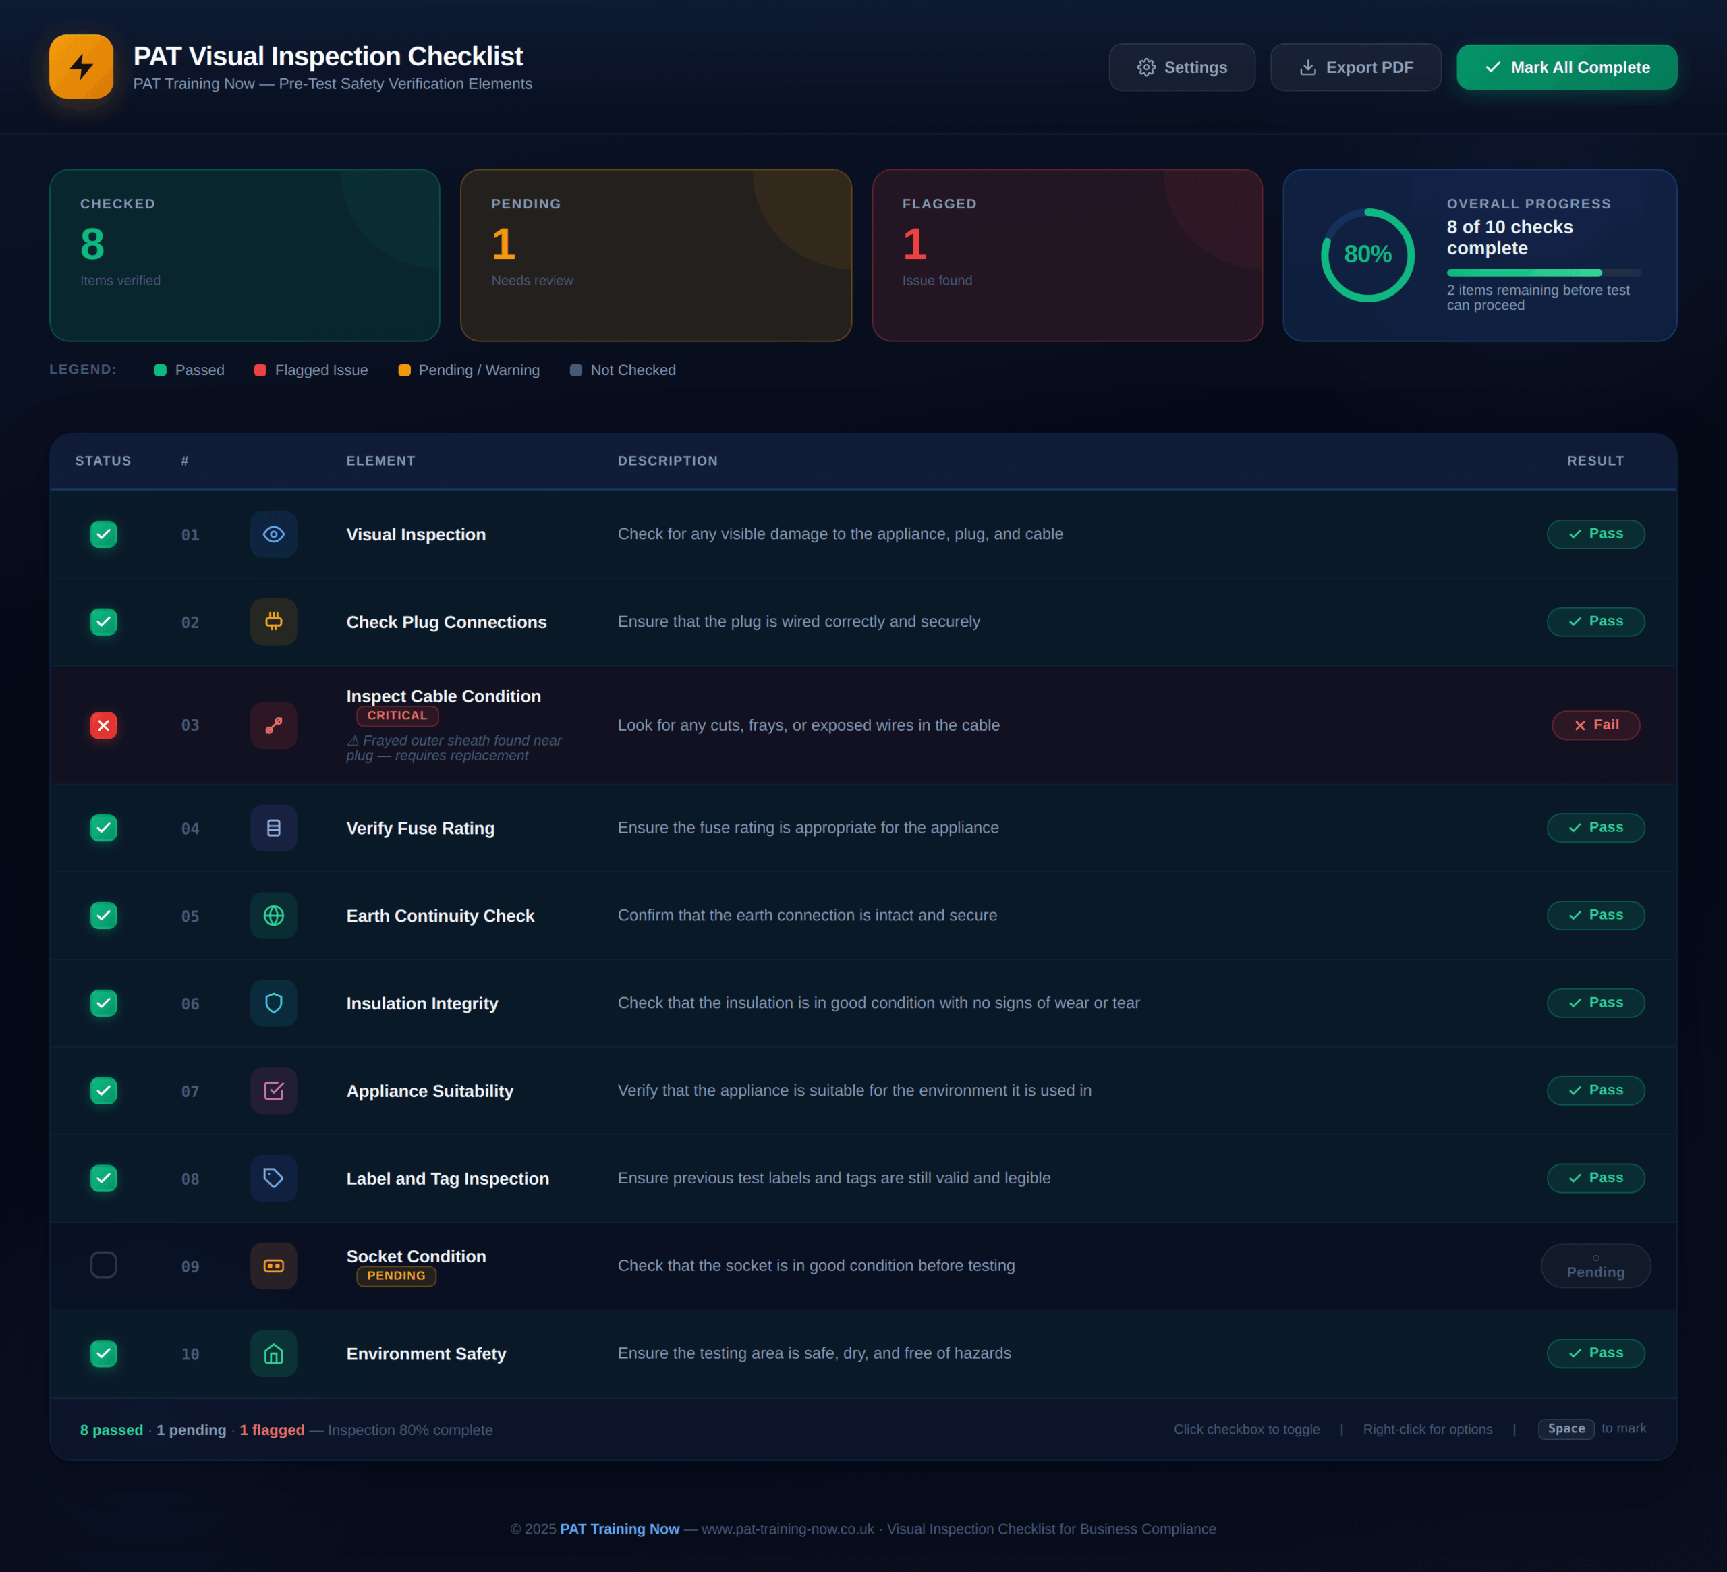Click the Fail result badge

[1595, 725]
